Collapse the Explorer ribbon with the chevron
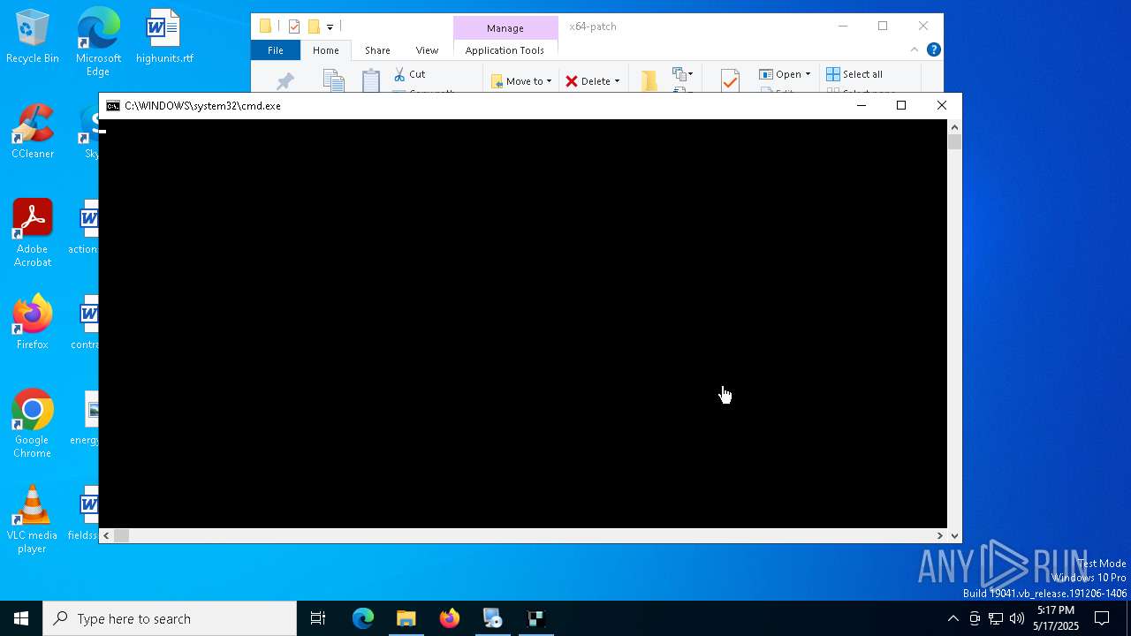 [x=915, y=50]
